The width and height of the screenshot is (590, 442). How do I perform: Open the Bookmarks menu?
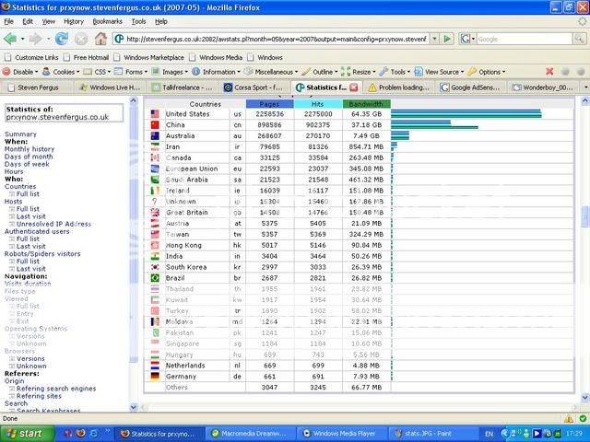tap(107, 20)
